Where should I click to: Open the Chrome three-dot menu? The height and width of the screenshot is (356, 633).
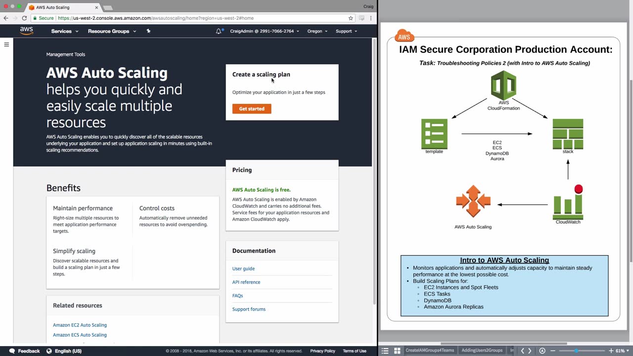371,18
